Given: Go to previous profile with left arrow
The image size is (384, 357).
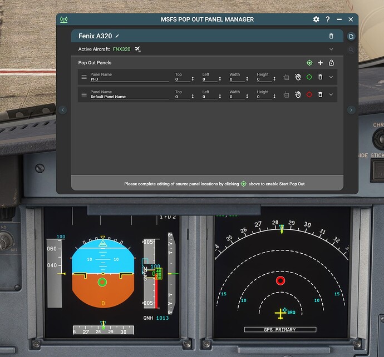Looking at the screenshot, I should tap(63, 110).
